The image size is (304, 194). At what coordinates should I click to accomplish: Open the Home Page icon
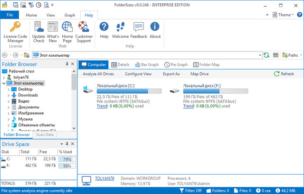click(x=67, y=30)
